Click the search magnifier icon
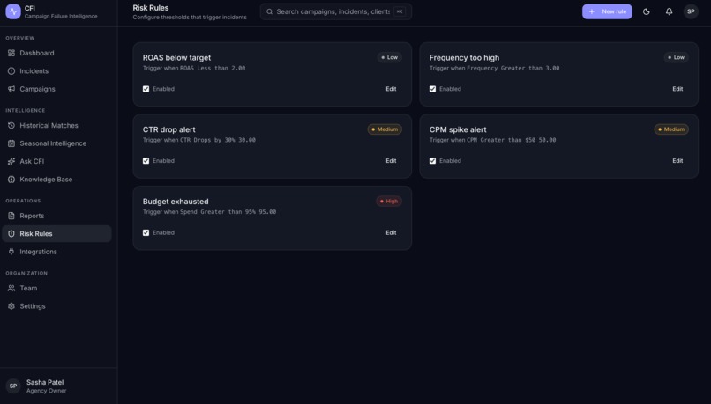The width and height of the screenshot is (711, 404). [x=269, y=11]
